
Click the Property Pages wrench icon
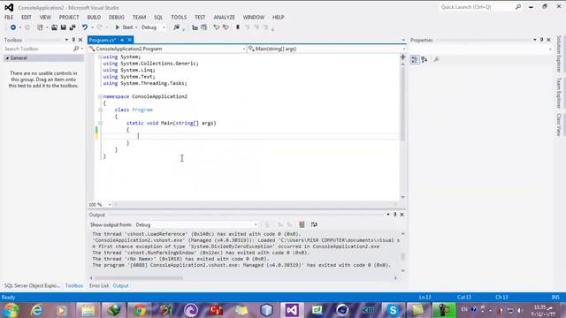[x=436, y=60]
